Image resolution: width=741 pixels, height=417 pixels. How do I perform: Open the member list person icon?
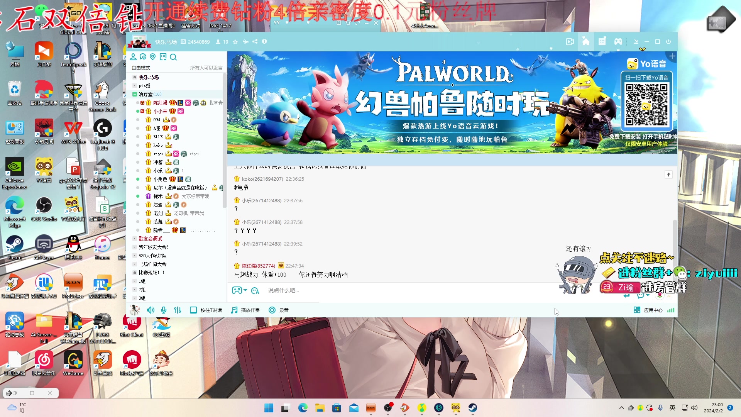(x=133, y=57)
